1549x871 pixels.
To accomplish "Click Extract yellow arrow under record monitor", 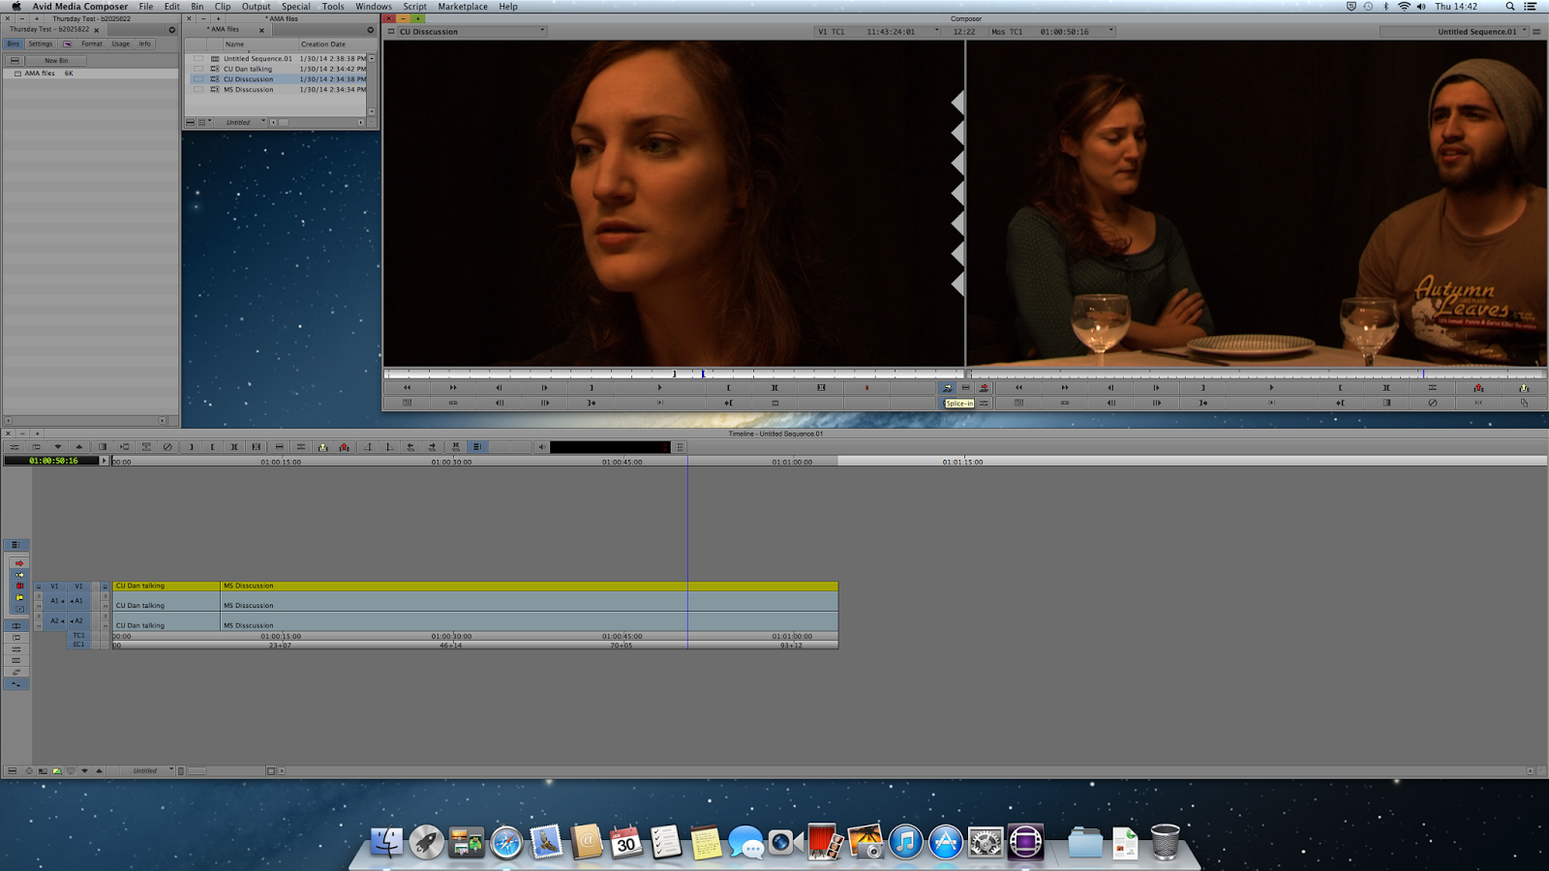I will pyautogui.click(x=1525, y=387).
